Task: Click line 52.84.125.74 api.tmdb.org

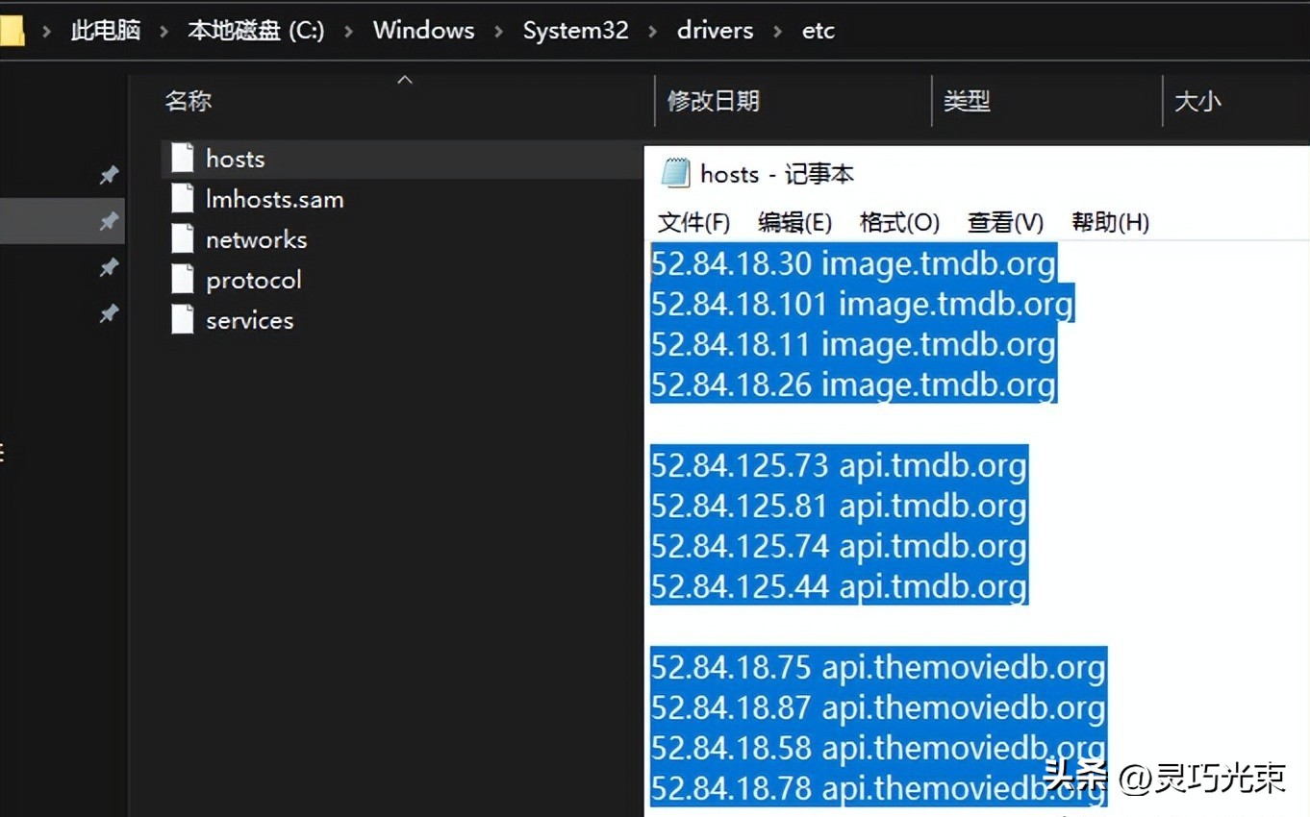Action: point(840,545)
